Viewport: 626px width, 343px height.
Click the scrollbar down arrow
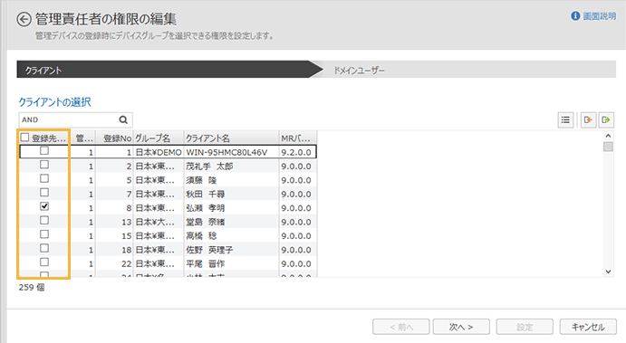click(608, 272)
